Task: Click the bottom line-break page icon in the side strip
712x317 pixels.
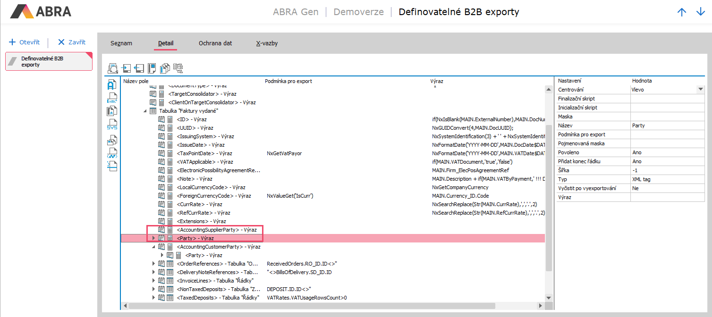Action: coord(112,166)
